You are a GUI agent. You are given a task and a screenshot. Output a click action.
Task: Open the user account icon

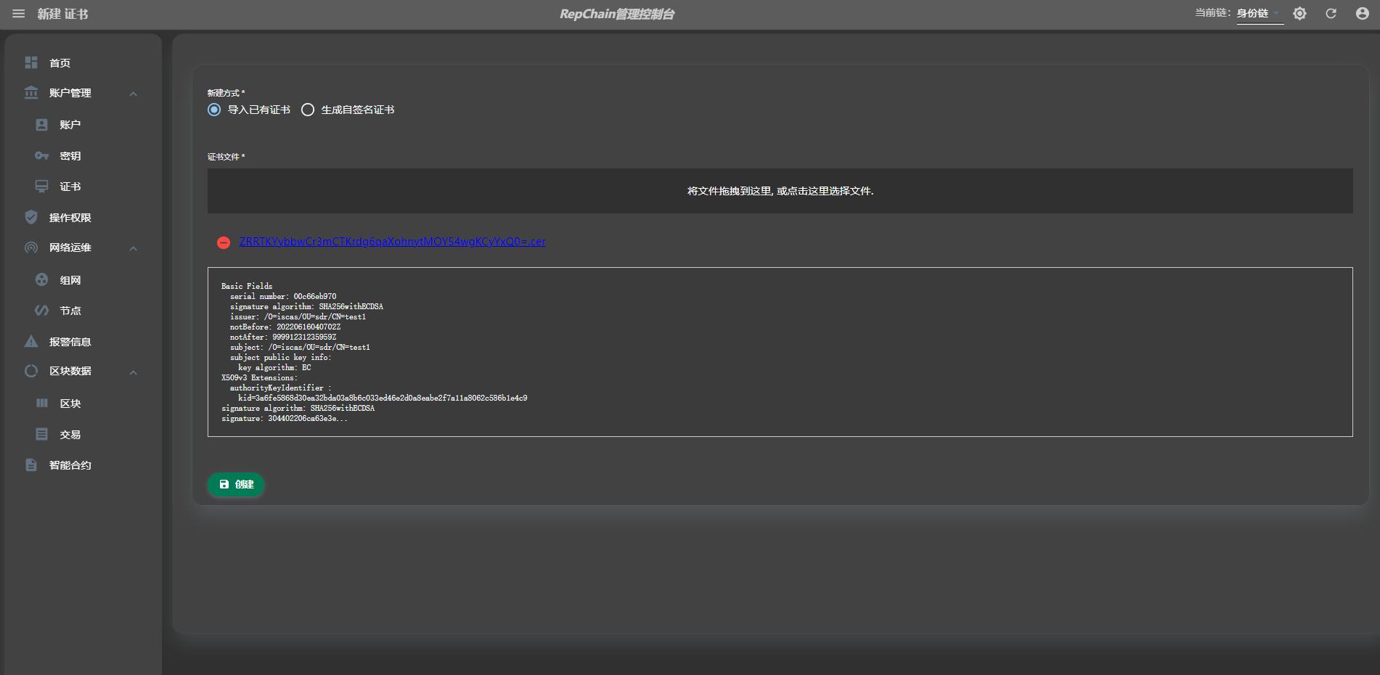tap(1362, 14)
